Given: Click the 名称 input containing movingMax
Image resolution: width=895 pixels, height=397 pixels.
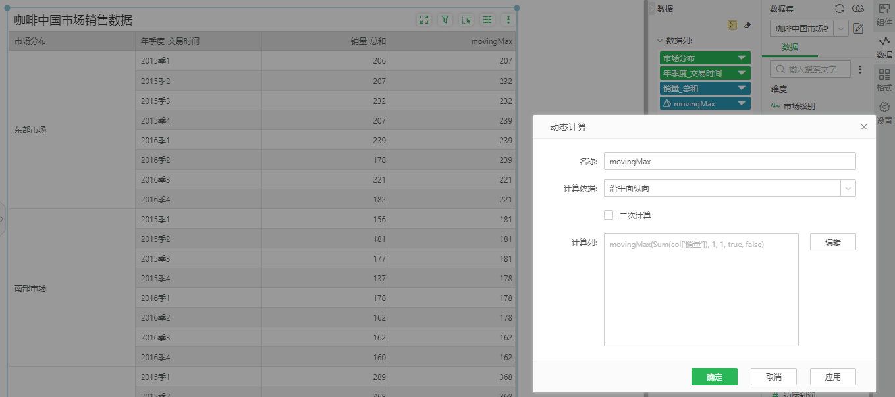Looking at the screenshot, I should coord(730,161).
